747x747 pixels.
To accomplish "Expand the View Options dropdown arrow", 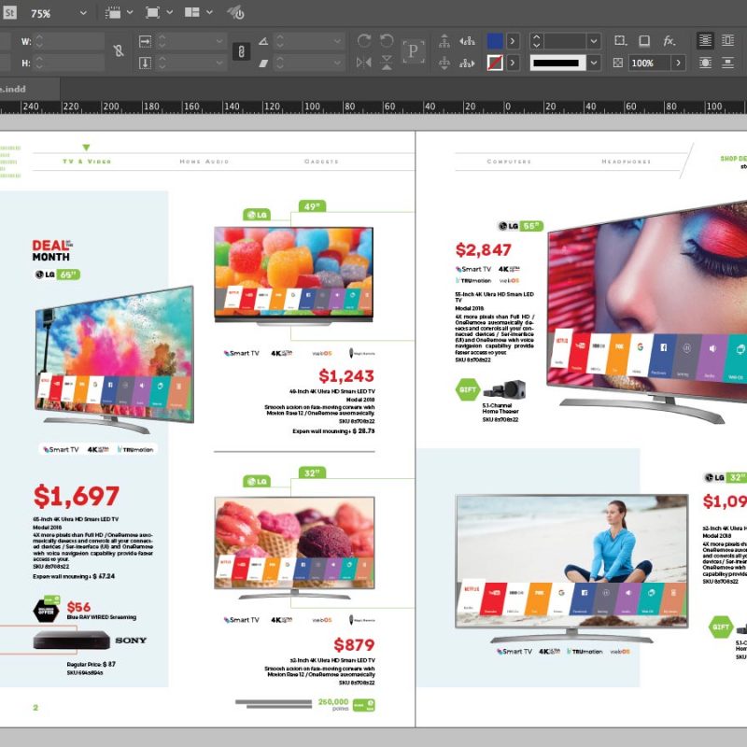I will (130, 13).
